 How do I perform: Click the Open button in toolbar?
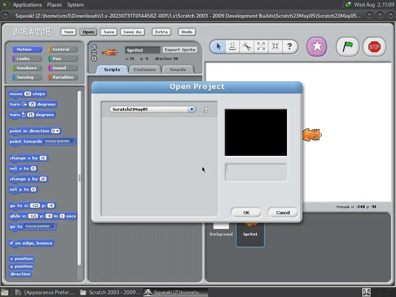click(89, 32)
